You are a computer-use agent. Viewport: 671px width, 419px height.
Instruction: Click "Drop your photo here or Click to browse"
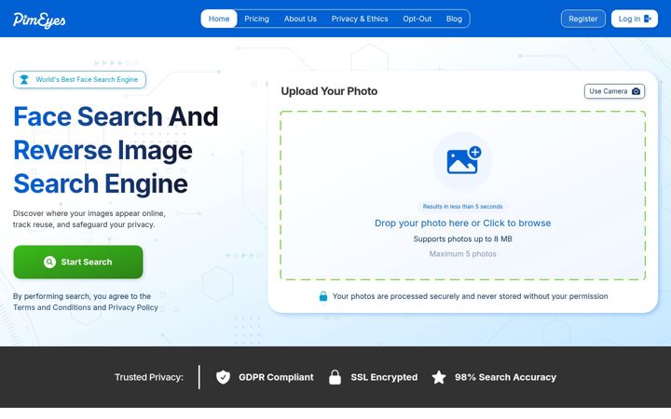click(x=462, y=223)
